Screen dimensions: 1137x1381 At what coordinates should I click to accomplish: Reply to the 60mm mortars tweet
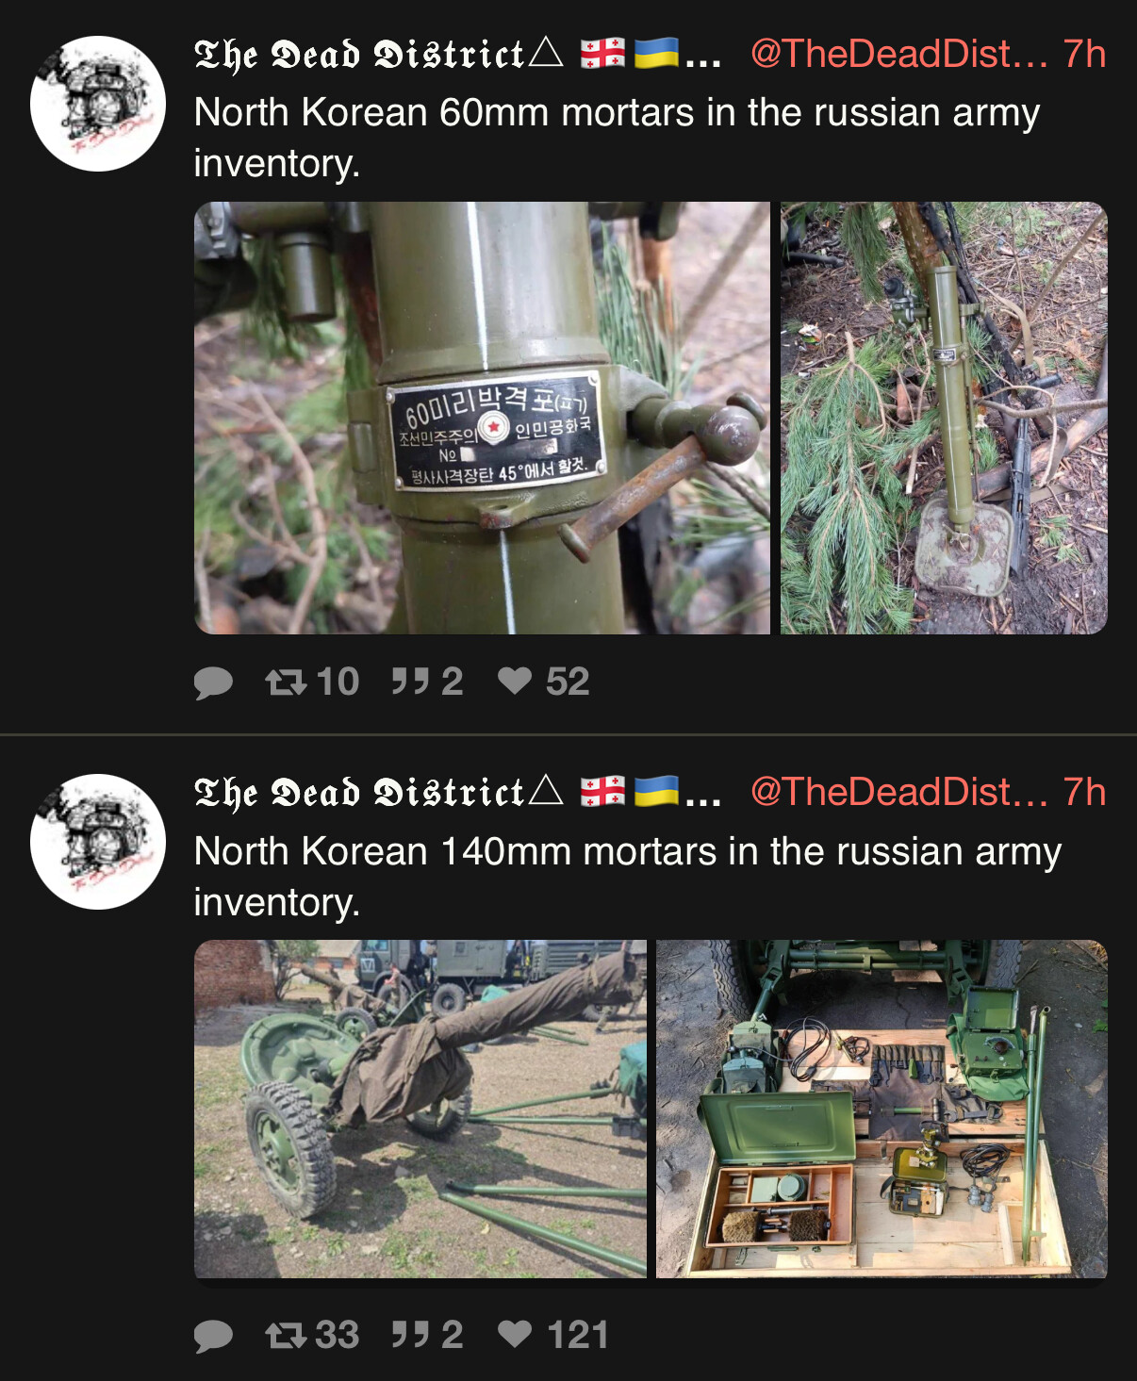[x=213, y=682]
